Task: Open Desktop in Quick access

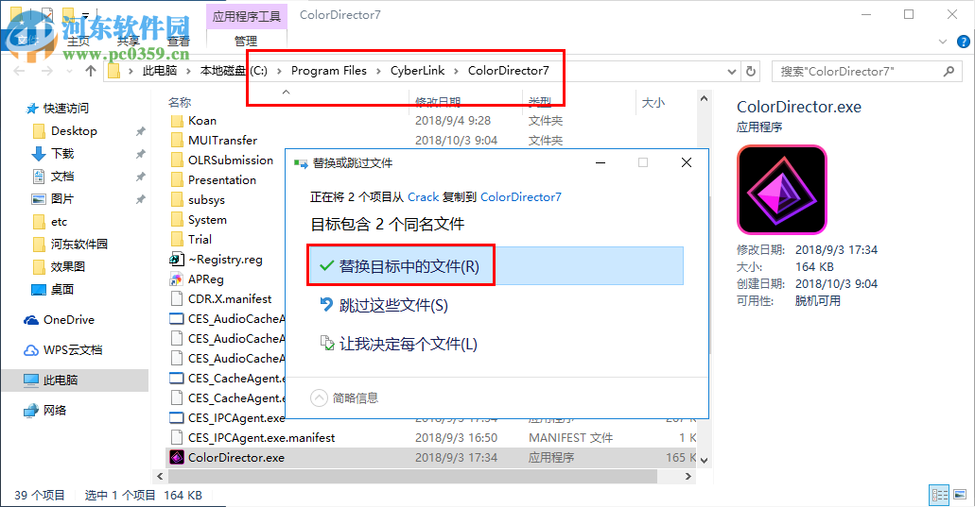Action: pyautogui.click(x=74, y=131)
